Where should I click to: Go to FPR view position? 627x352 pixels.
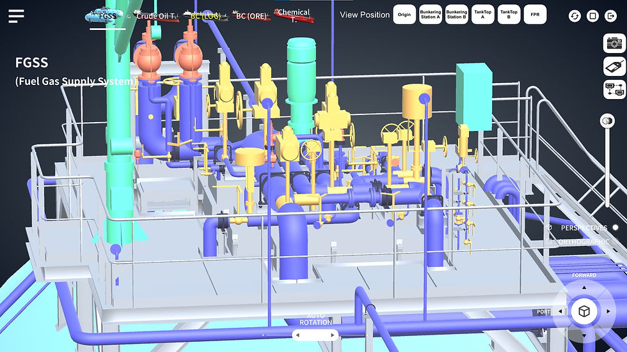pyautogui.click(x=535, y=15)
